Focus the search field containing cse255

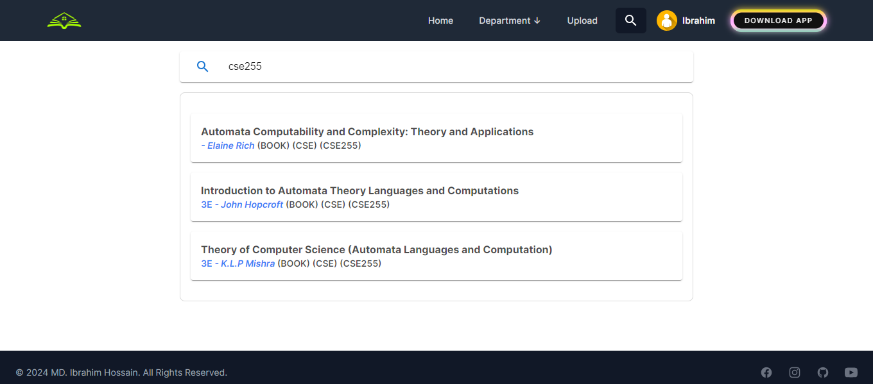point(437,67)
